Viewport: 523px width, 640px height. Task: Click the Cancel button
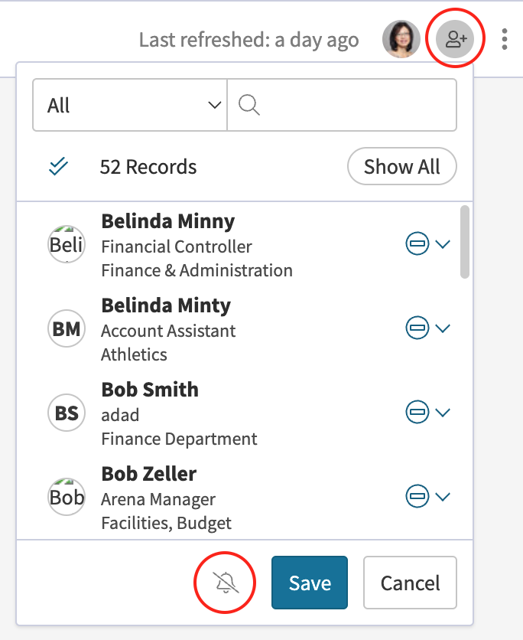tap(410, 583)
